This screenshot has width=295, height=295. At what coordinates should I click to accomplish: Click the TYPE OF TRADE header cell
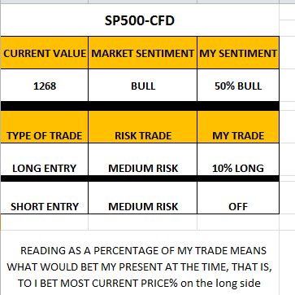[45, 127]
